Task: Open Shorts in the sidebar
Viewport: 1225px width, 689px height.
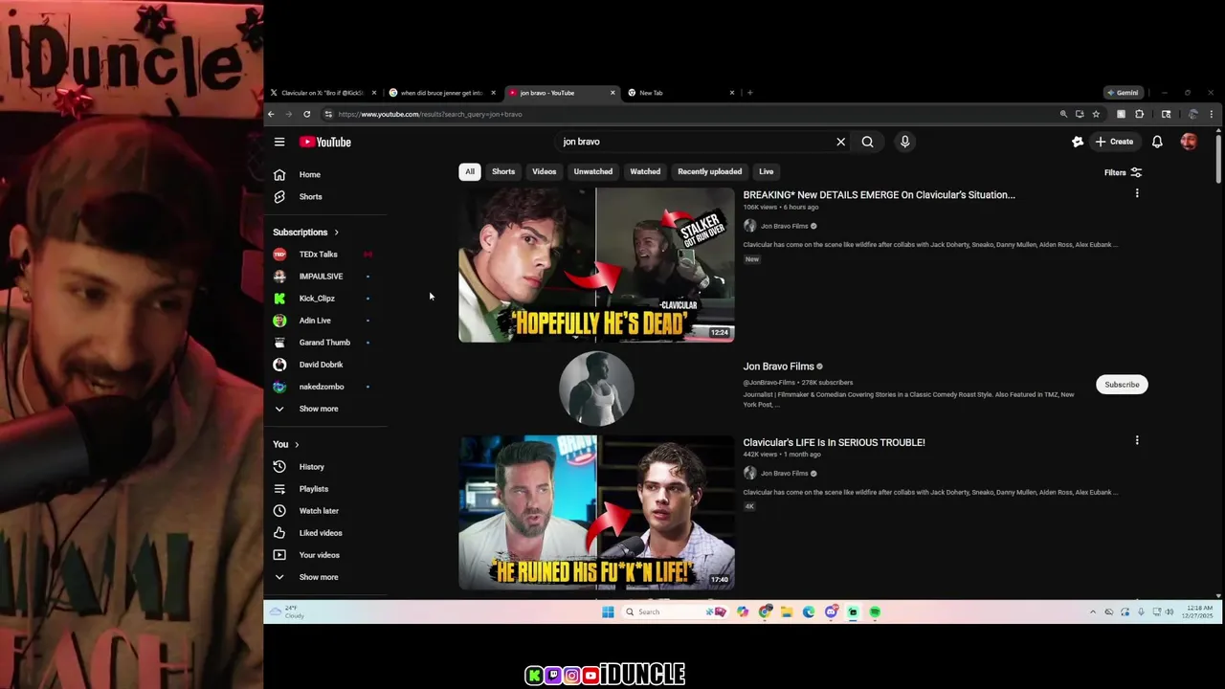Action: 325,196
